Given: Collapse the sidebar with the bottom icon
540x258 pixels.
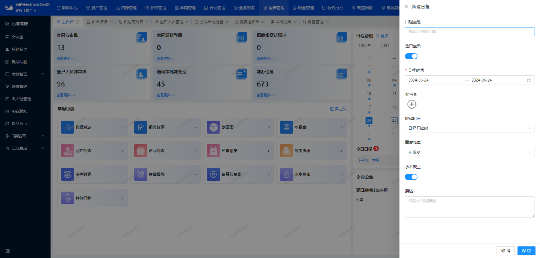Looking at the screenshot, I should pos(8,251).
